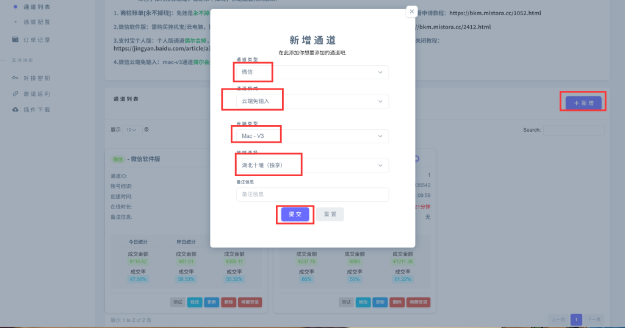Viewport: 625px width, 328px height.
Task: Open the 通道模式 dropdown showing 云端免输入
Action: [312, 101]
